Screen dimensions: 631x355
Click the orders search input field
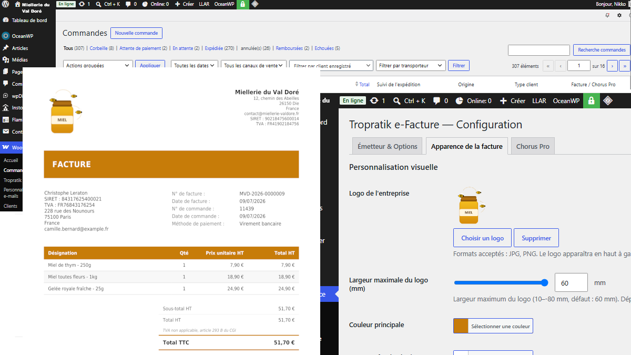coord(539,50)
